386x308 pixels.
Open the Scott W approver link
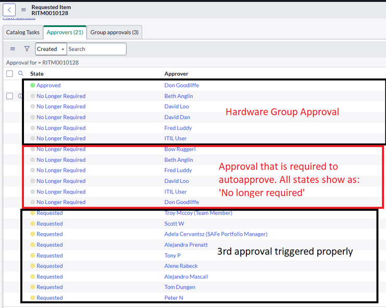point(175,224)
